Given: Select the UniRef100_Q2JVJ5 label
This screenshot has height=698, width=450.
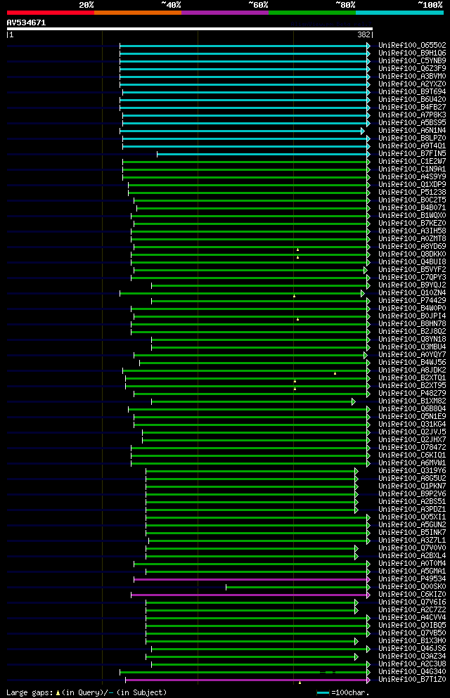Looking at the screenshot, I should tap(412, 432).
